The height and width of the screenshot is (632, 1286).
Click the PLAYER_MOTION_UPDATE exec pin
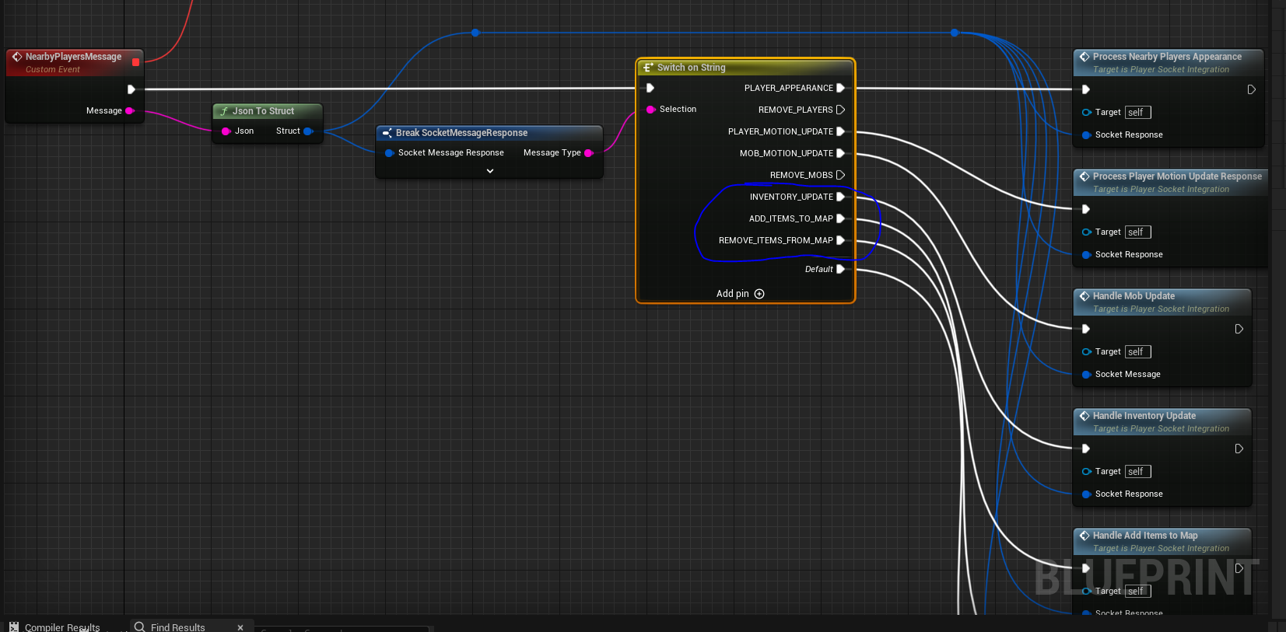point(840,131)
